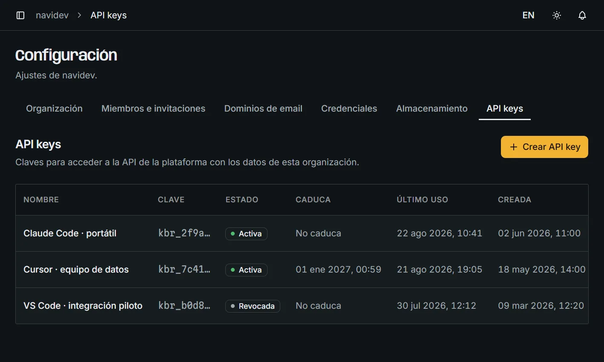
Task: Click created date 02 jun 2026, 11:00
Action: pyautogui.click(x=539, y=233)
